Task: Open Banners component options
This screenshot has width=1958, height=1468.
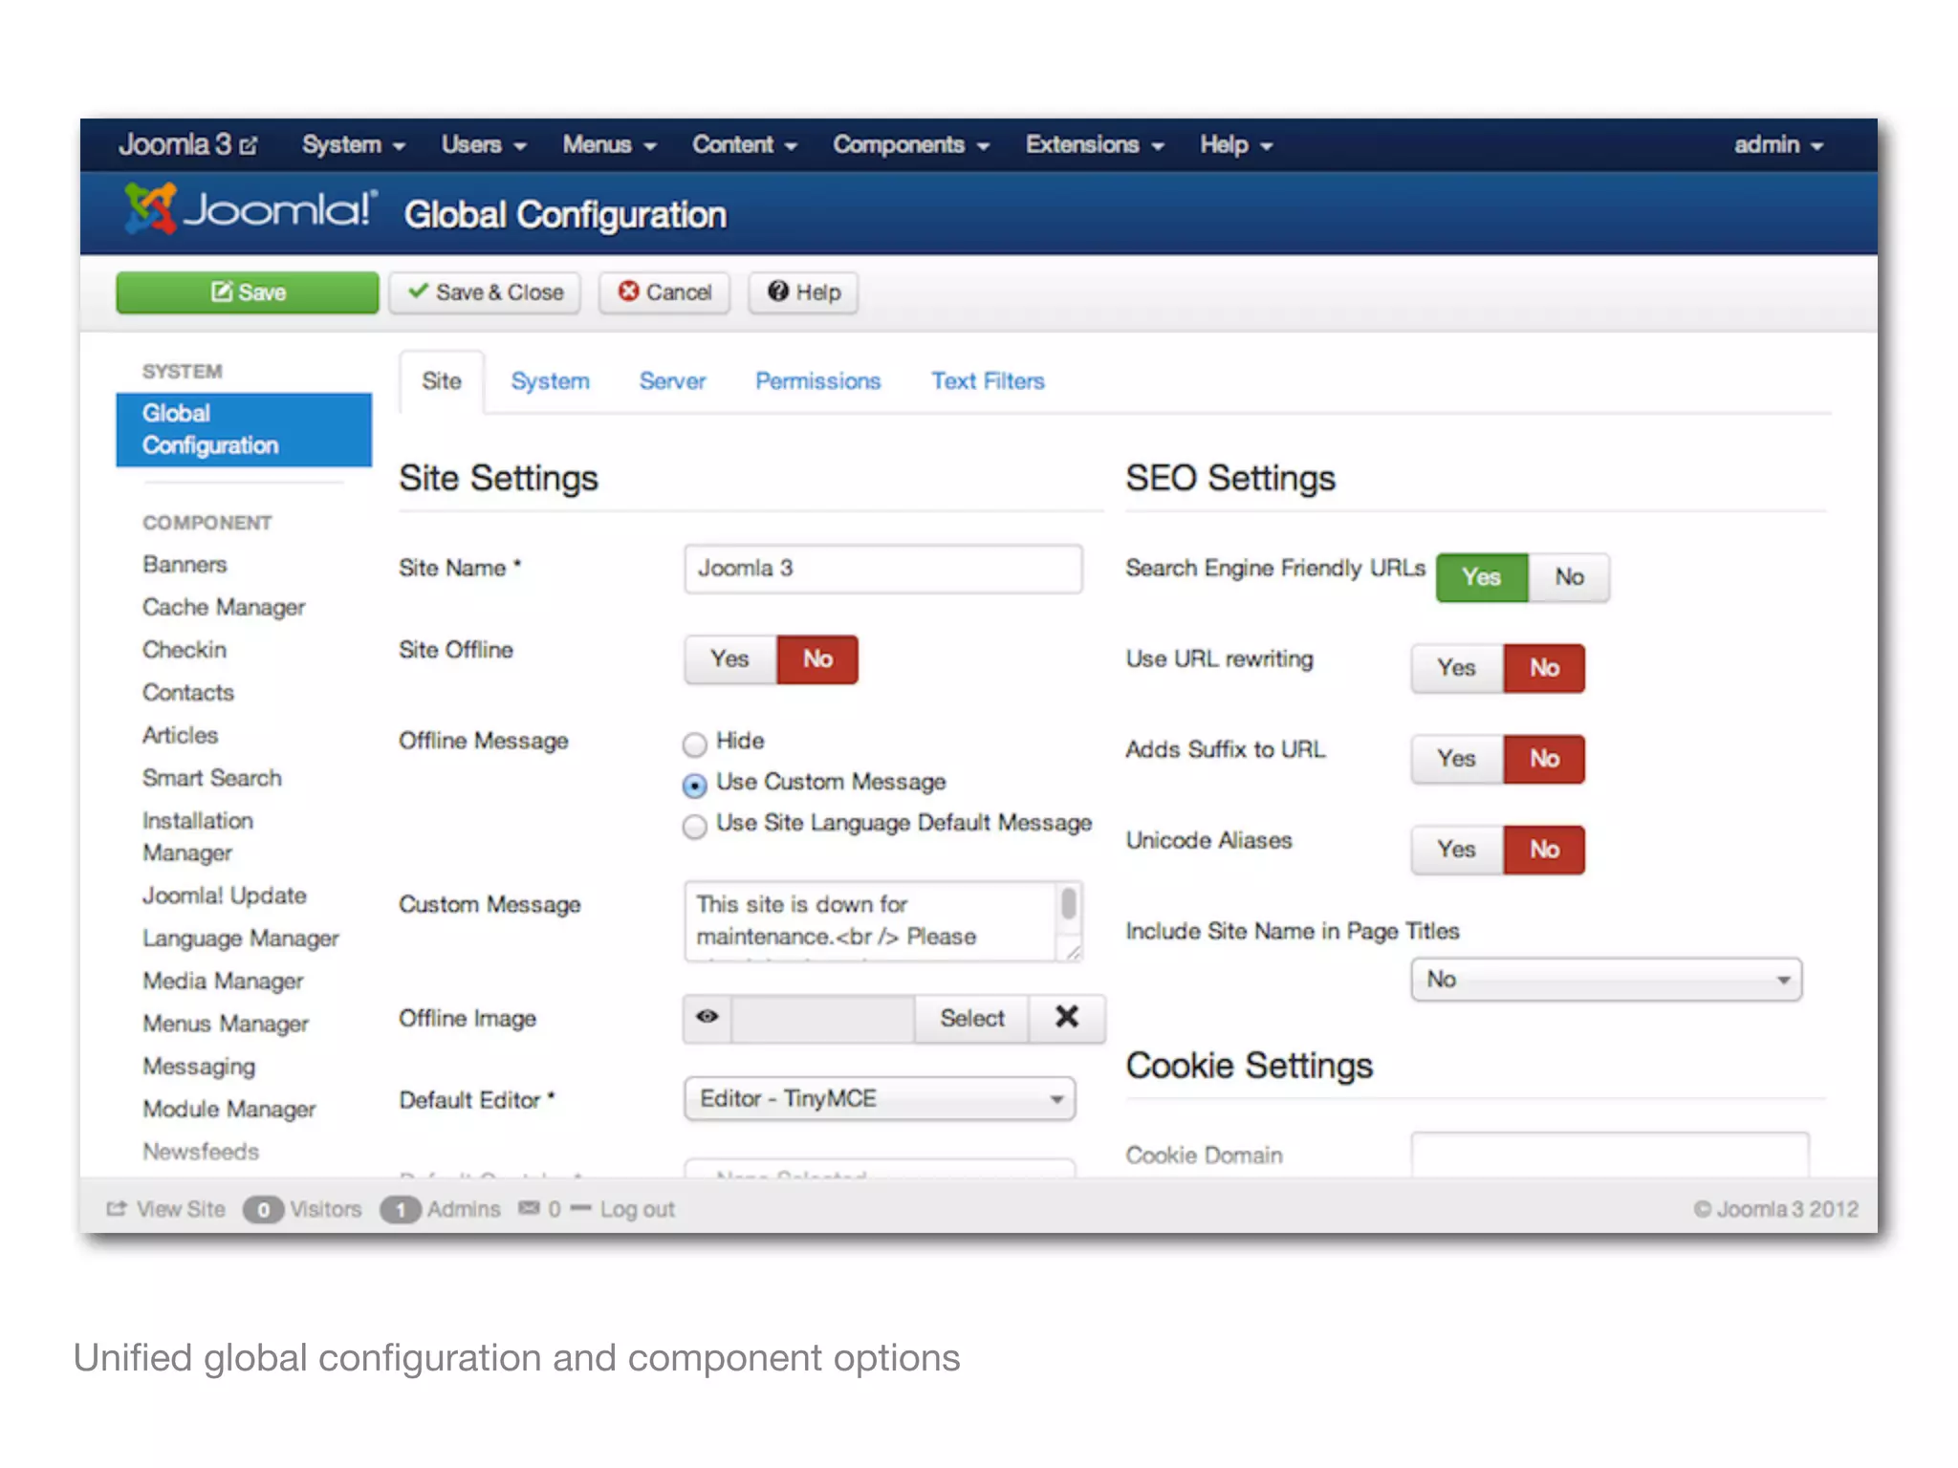Action: pyautogui.click(x=185, y=564)
